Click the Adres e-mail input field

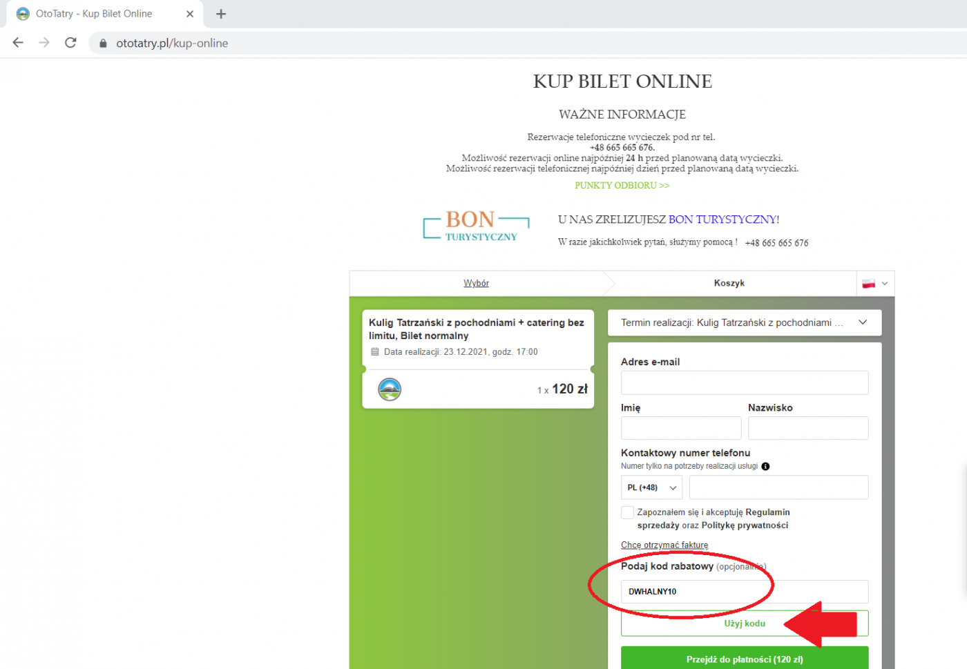coord(744,382)
